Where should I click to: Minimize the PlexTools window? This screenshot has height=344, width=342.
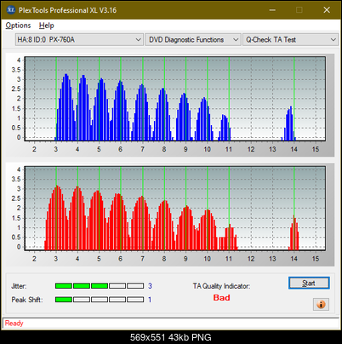click(x=272, y=10)
